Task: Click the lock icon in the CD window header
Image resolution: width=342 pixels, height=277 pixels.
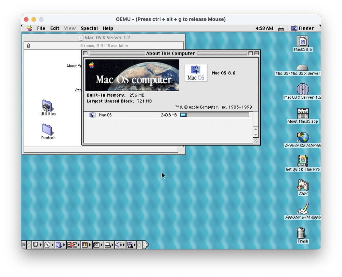Action: tap(29, 45)
